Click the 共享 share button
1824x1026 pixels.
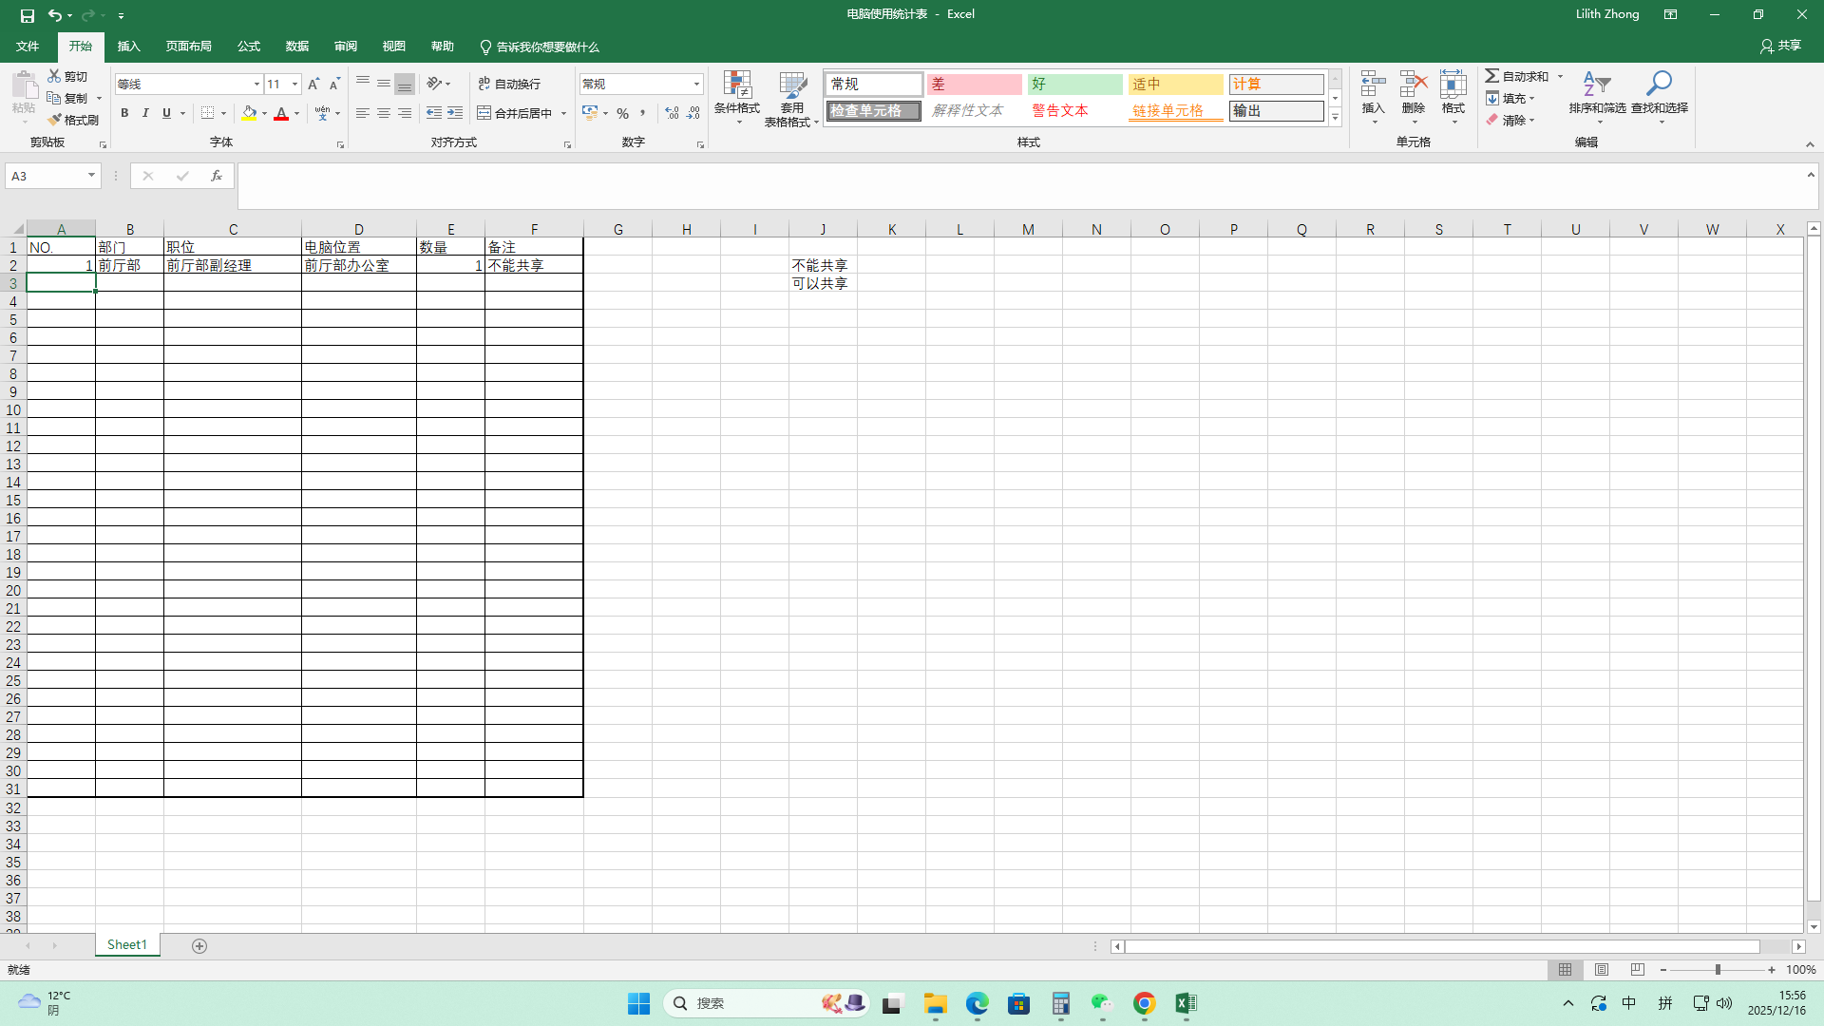point(1780,46)
